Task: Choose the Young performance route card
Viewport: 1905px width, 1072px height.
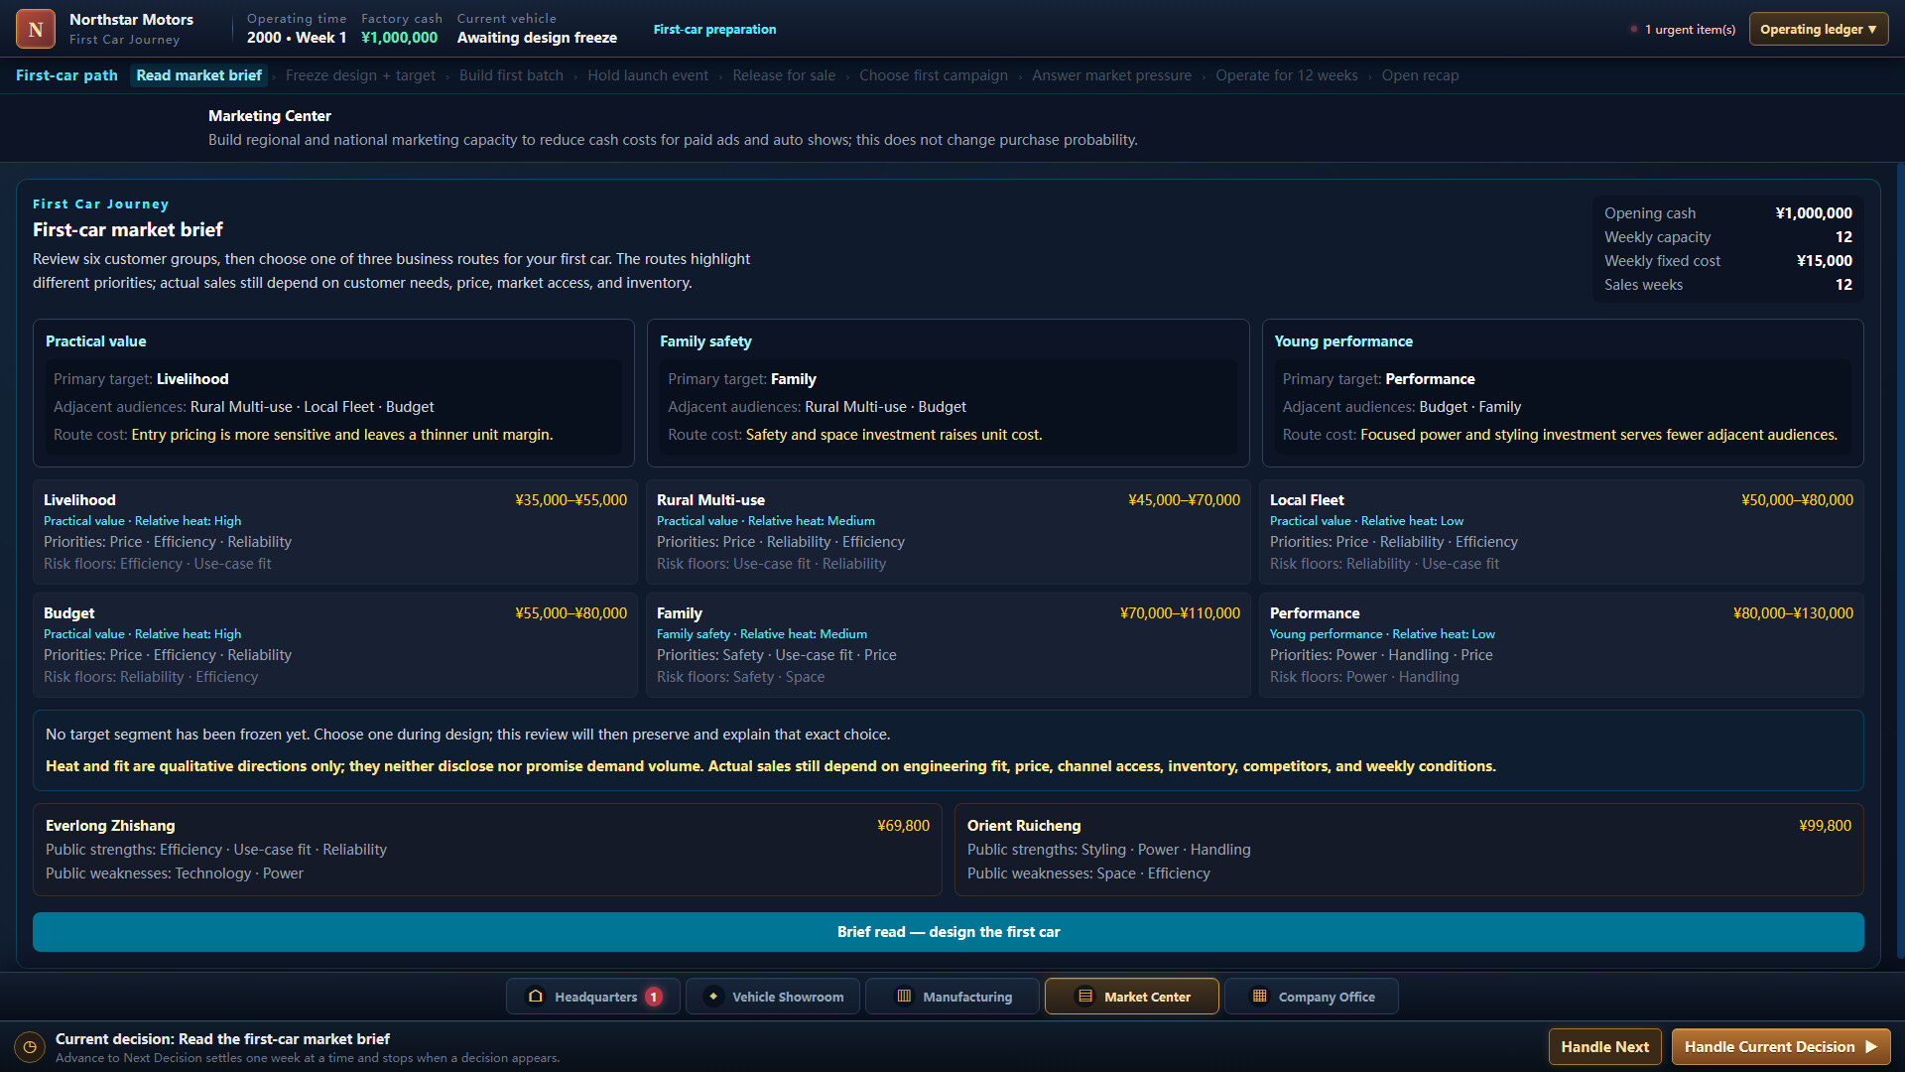Action: [x=1563, y=393]
